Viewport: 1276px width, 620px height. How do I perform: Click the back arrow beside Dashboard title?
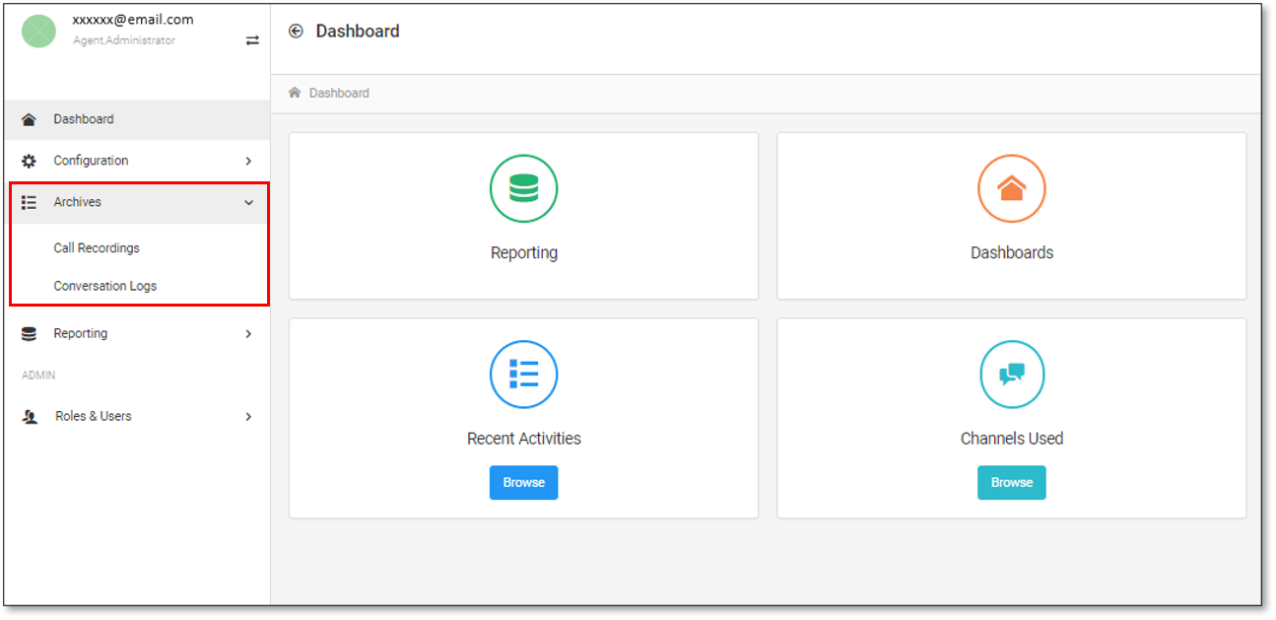pos(296,32)
